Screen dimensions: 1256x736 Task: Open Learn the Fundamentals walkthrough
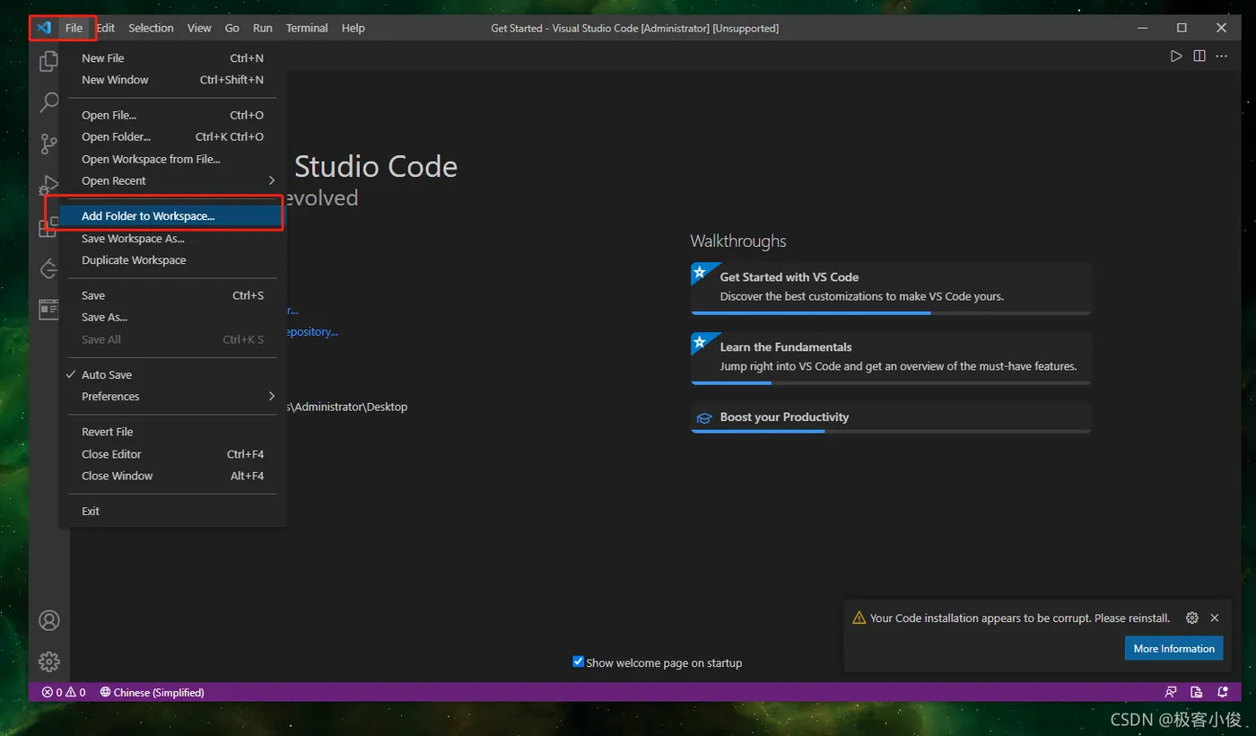(x=891, y=358)
